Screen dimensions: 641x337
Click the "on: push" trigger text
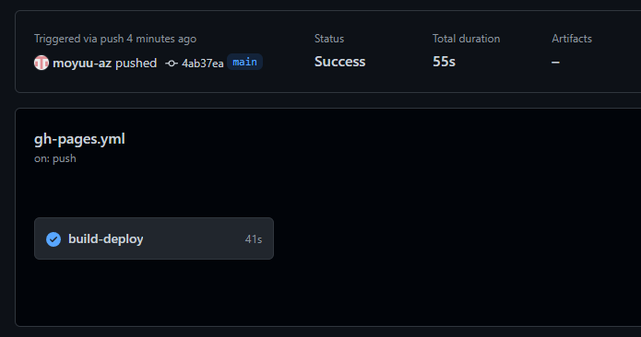point(55,158)
